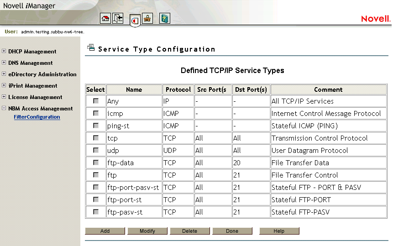
Task: Click the Modify button
Action: point(147,231)
